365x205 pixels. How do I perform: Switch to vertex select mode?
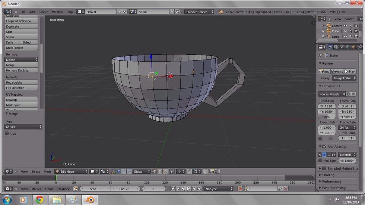[x=155, y=172]
